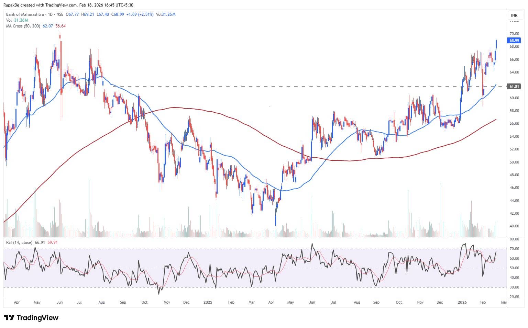Screen dimensions: 528x328
Task: Click the 61.81 horizontal line price tag
Action: 514,87
